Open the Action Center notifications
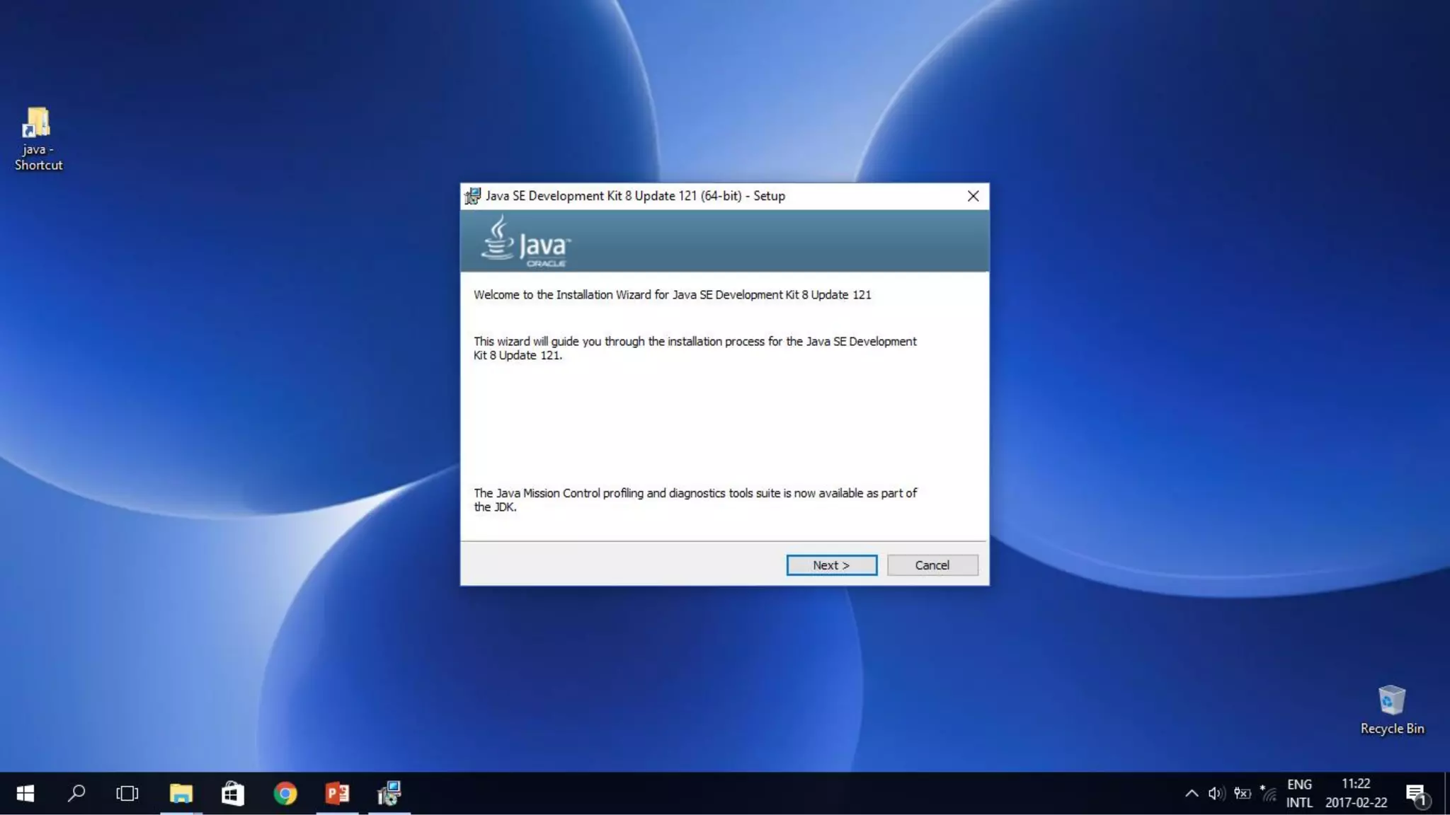The image size is (1450, 815). click(x=1416, y=793)
